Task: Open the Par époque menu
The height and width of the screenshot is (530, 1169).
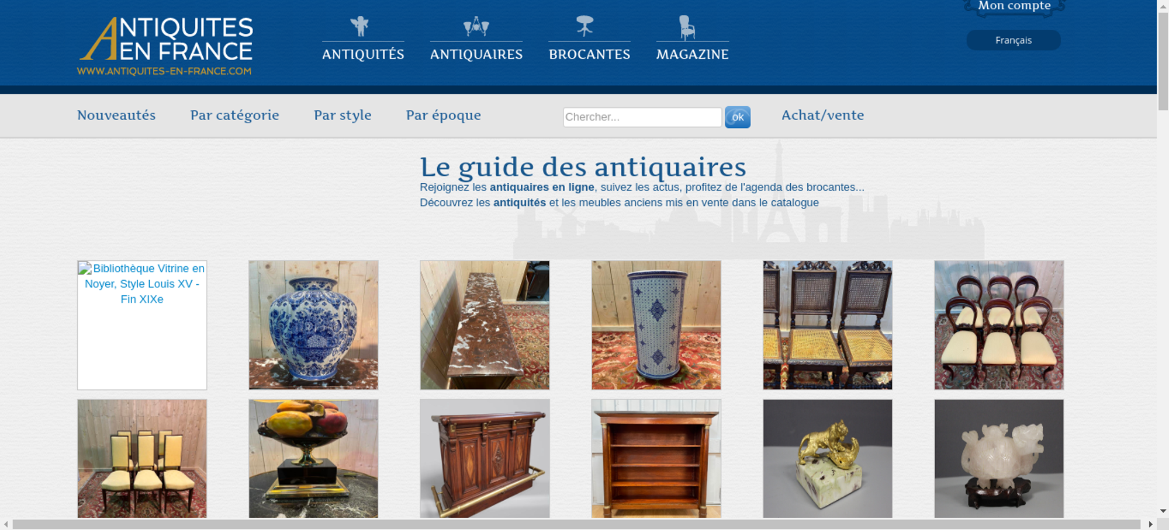Action: point(444,115)
